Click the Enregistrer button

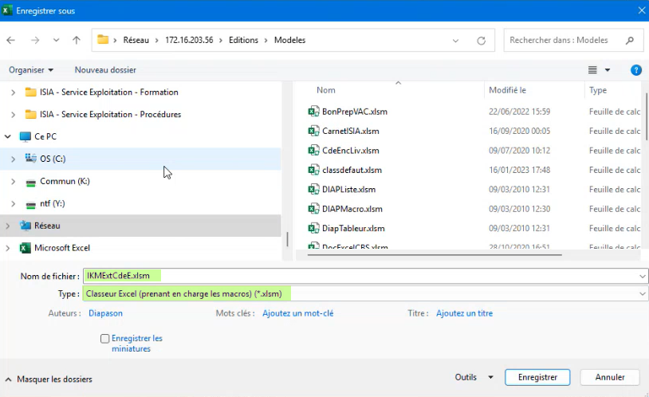pyautogui.click(x=537, y=377)
